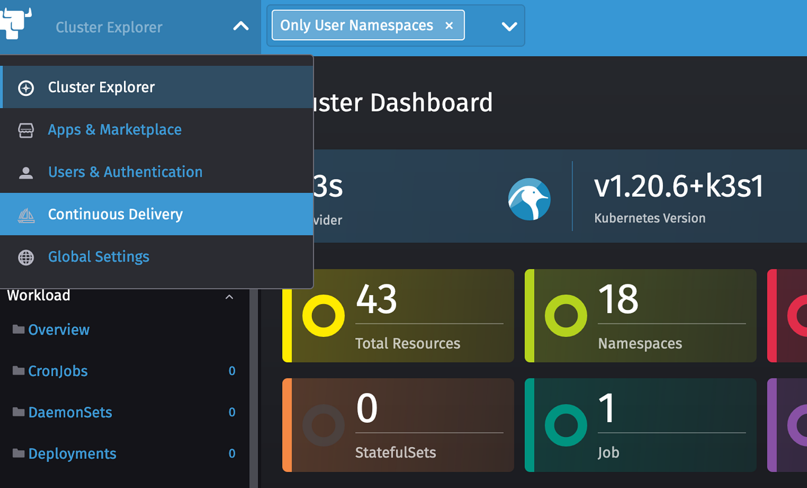Select Continuous Delivery menu entry
This screenshot has height=488, width=807.
tap(157, 214)
